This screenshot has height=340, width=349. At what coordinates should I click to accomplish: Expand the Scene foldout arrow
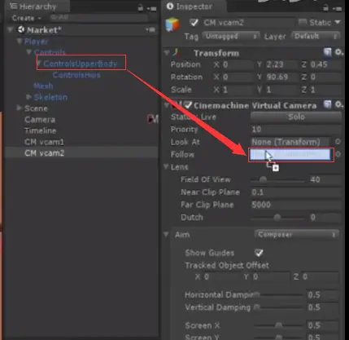coord(19,108)
